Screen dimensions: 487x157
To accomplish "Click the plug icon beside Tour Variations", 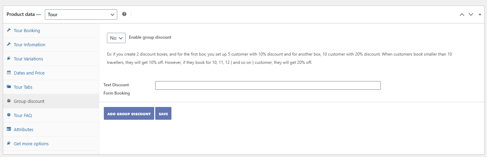I will point(9,59).
